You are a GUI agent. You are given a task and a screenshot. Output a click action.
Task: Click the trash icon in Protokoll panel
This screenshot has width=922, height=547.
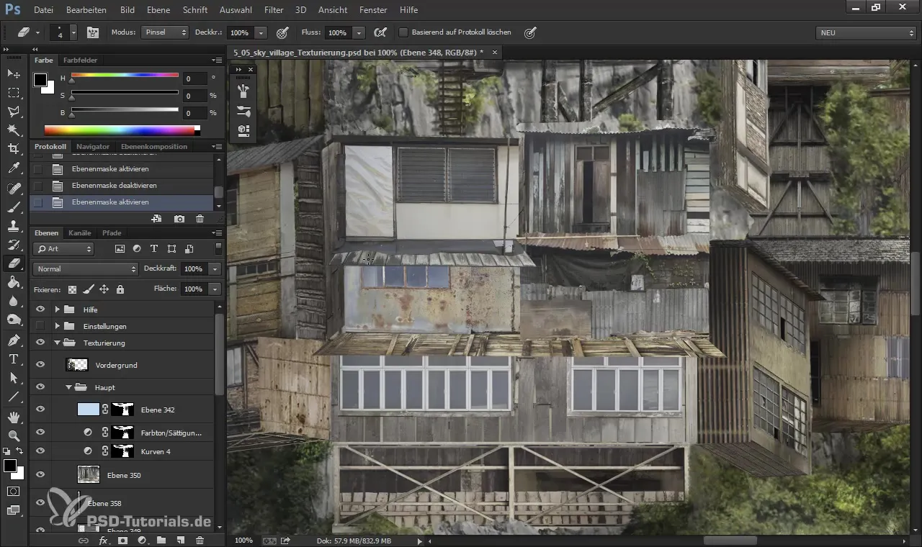click(x=200, y=219)
